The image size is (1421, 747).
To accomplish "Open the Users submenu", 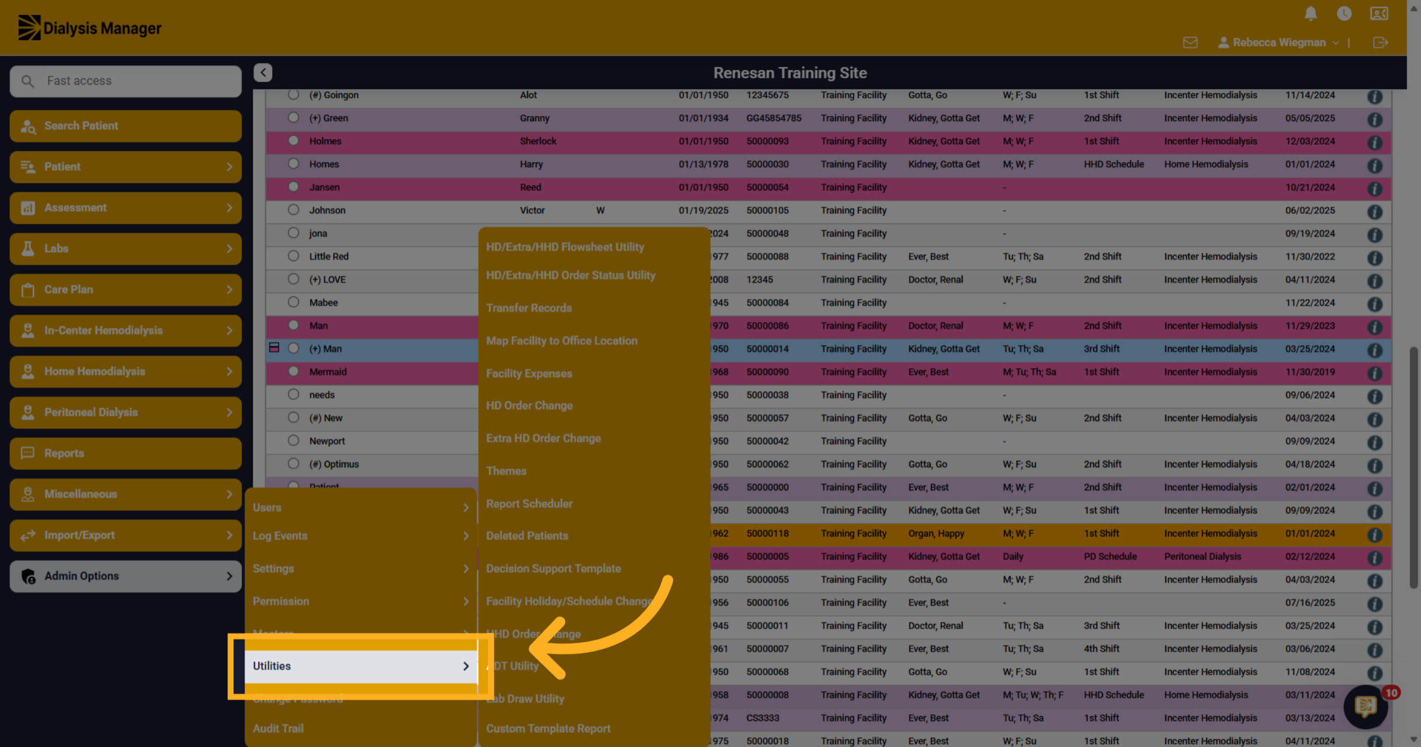I will (361, 508).
